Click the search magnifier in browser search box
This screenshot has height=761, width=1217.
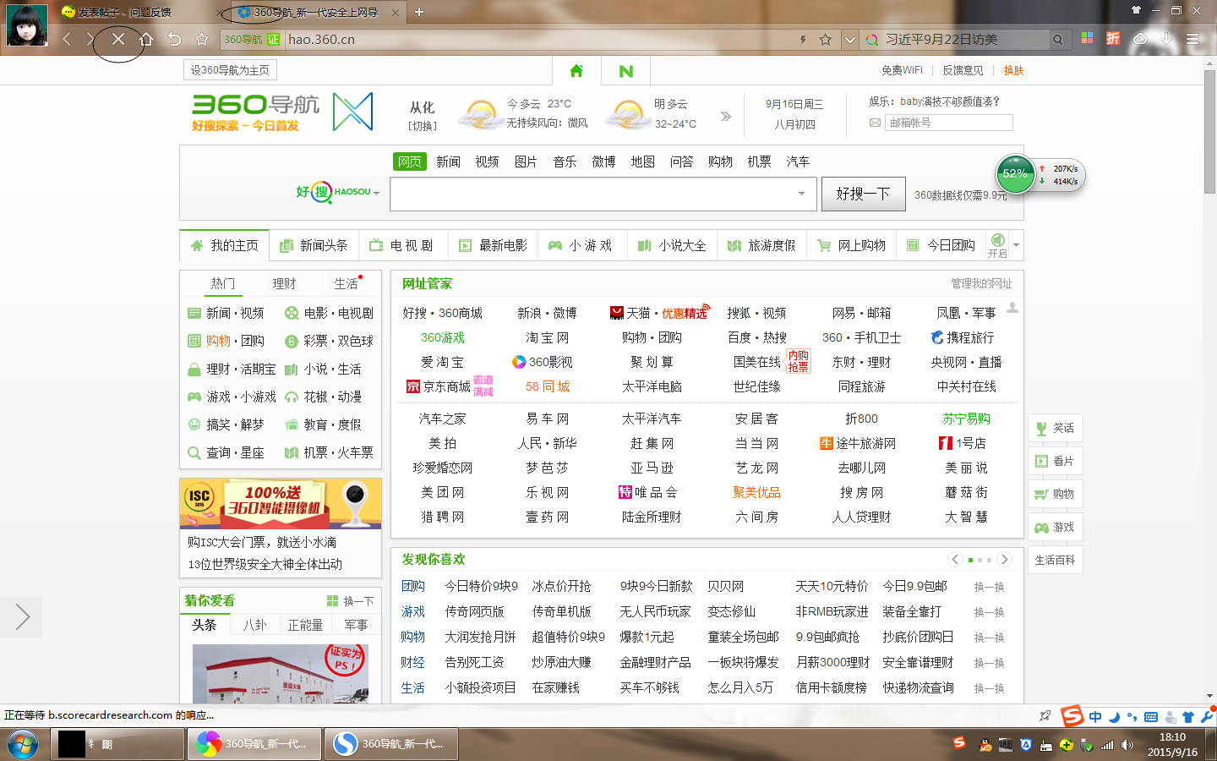click(x=1057, y=39)
